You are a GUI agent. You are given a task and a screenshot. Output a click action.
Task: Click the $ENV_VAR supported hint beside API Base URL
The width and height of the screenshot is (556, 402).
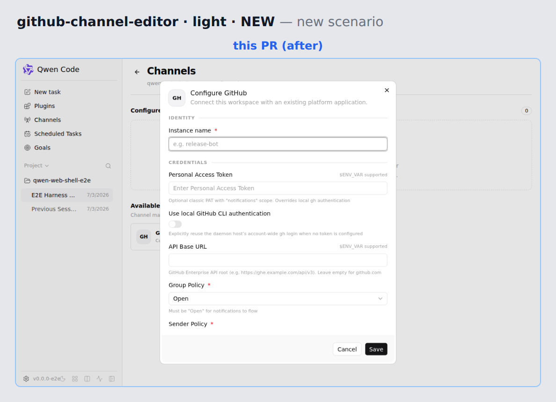click(363, 246)
